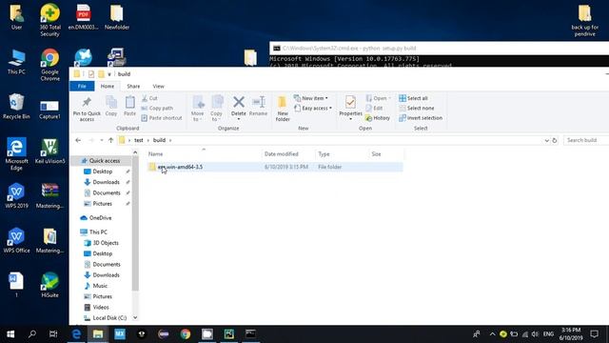Click the Paste ribbon icon
The height and width of the screenshot is (343, 609).
coord(129,106)
